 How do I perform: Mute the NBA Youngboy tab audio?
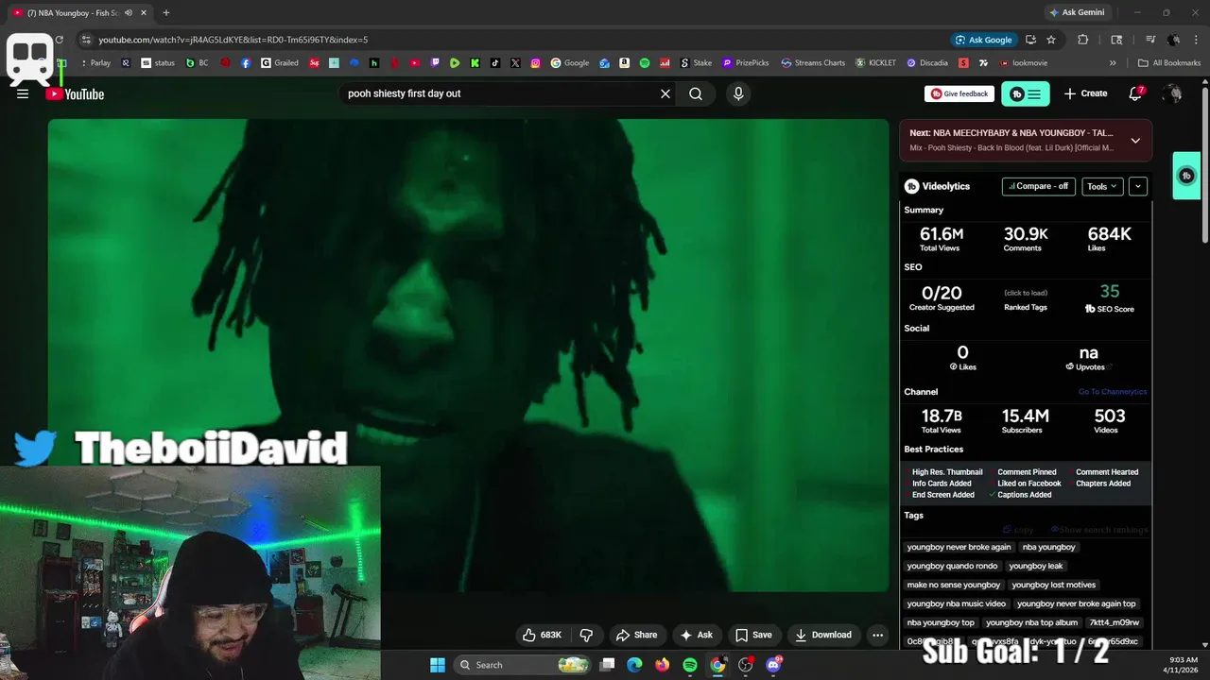coord(128,12)
